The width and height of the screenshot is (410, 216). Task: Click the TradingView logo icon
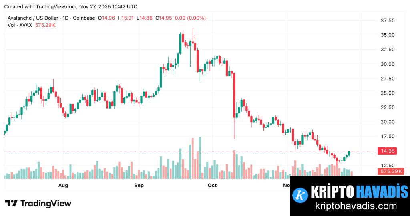[x=11, y=204]
